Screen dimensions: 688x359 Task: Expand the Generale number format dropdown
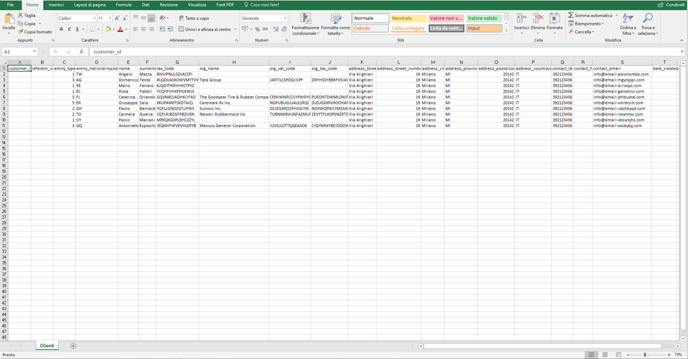[285, 18]
